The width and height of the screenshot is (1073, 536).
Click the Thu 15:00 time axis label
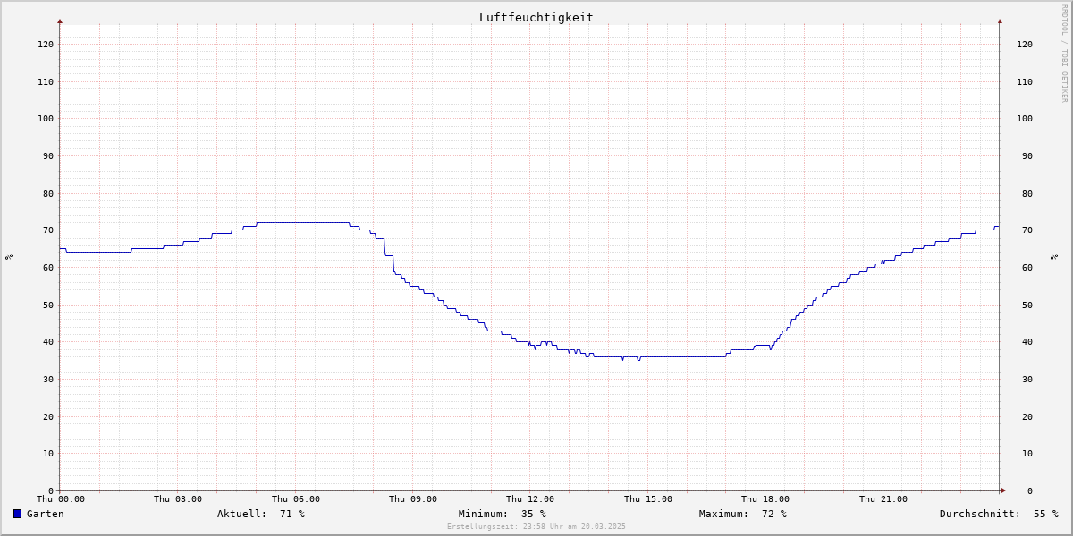point(648,499)
